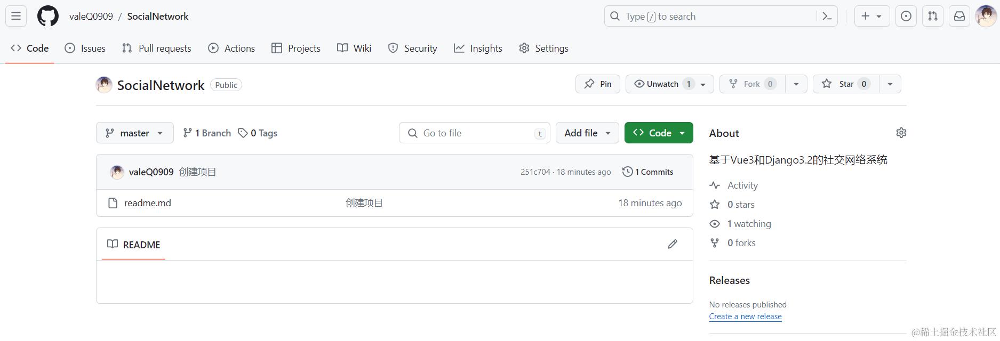The height and width of the screenshot is (341, 1000).
Task: Open the readme.md file
Action: 148,203
